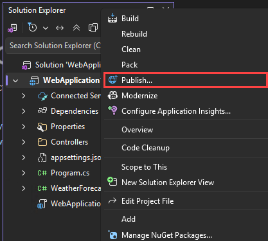Expand the appsettings.json node
Viewport: 268px width, 241px height.
click(x=24, y=157)
